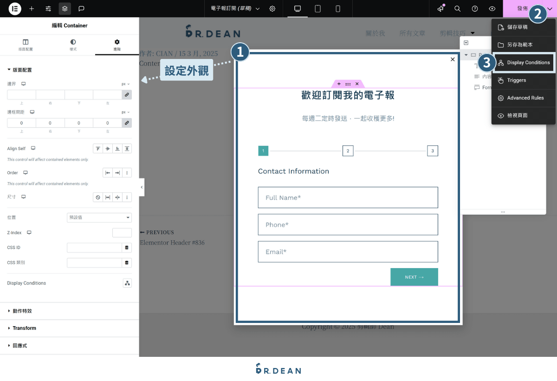Open the Elementor hamburger menu
This screenshot has height=381, width=557.
point(14,8)
